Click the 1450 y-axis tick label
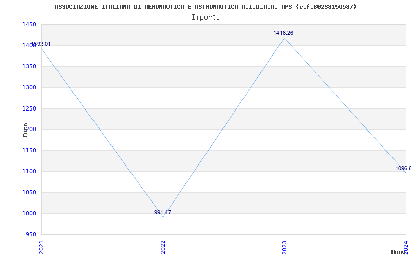This screenshot has height=257, width=411. (29, 25)
